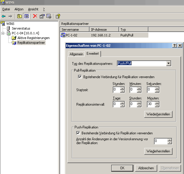Open the ? help menu

[44, 9]
